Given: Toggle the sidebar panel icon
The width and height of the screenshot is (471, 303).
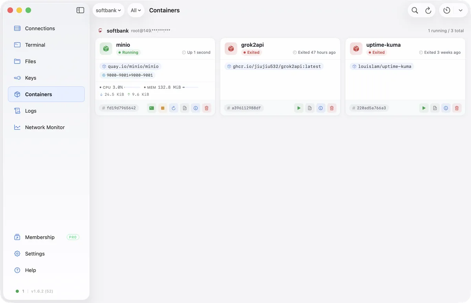Looking at the screenshot, I should click(80, 10).
